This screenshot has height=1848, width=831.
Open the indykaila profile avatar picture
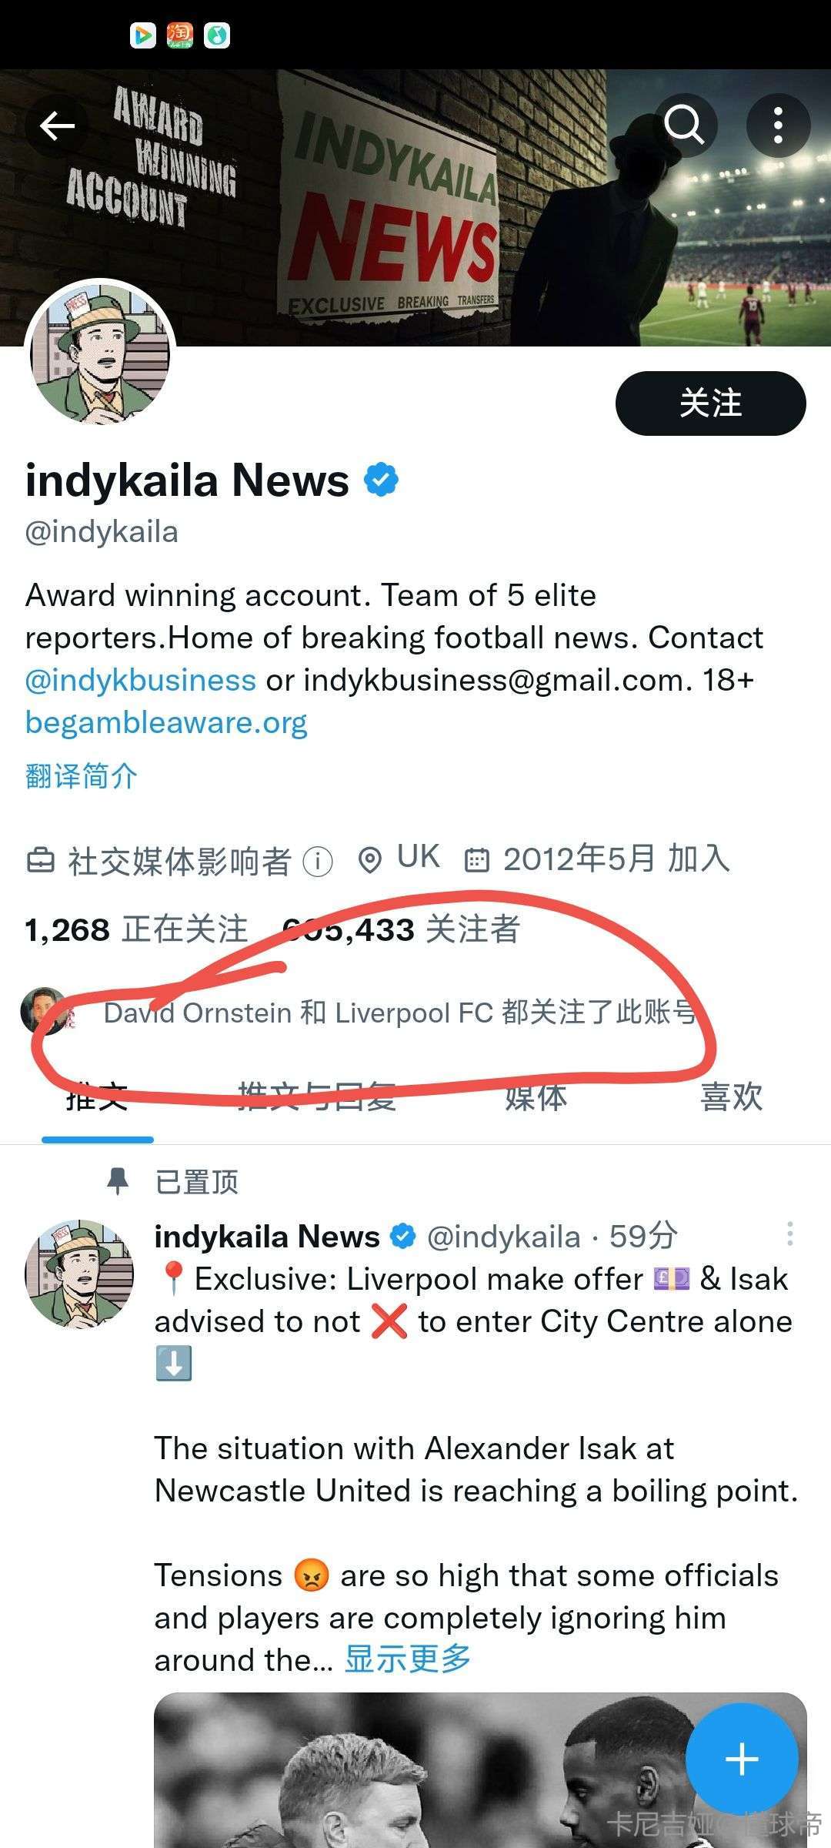[100, 355]
